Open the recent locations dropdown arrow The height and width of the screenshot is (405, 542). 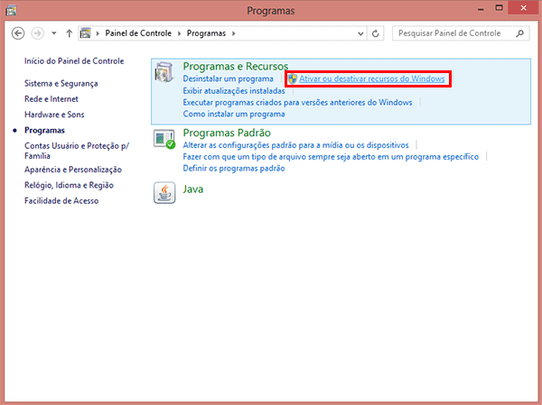pos(53,33)
